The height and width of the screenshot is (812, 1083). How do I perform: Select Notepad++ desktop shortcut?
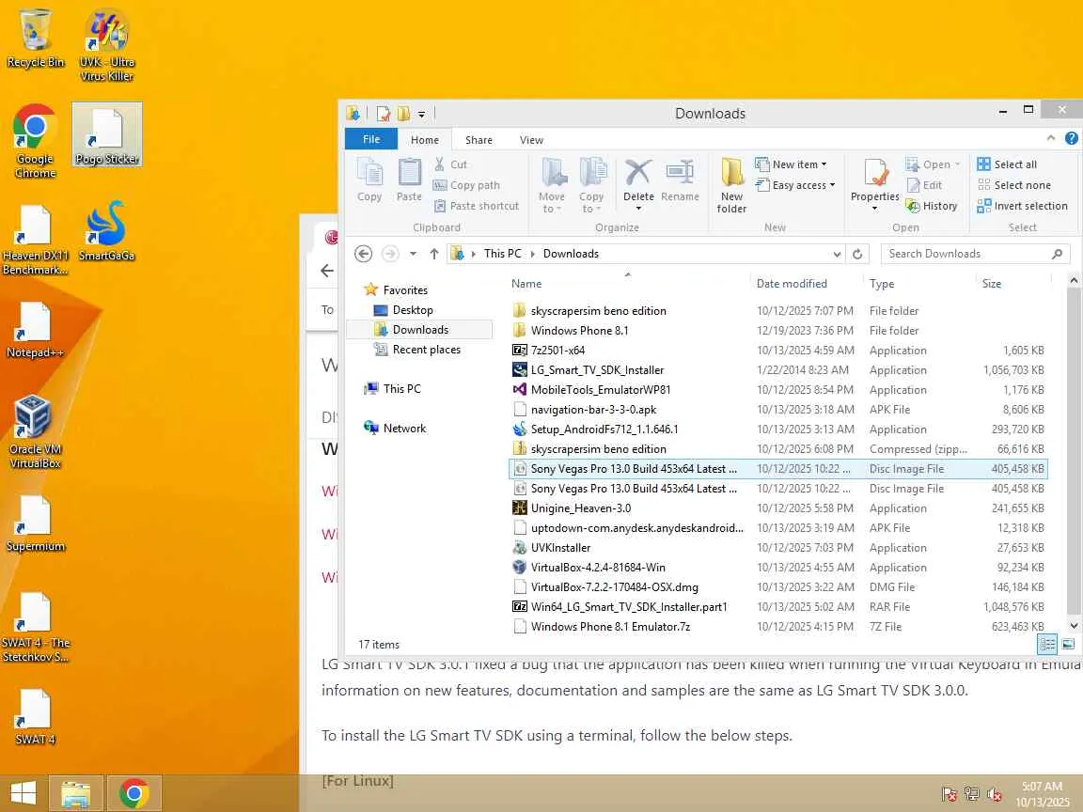pos(35,329)
